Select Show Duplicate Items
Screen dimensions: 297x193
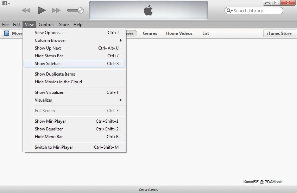point(74,74)
